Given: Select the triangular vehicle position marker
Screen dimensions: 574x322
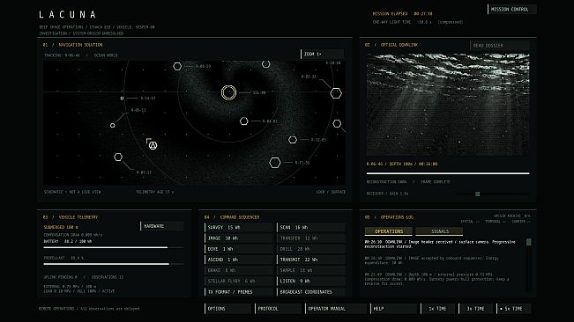Looking at the screenshot, I should (153, 145).
